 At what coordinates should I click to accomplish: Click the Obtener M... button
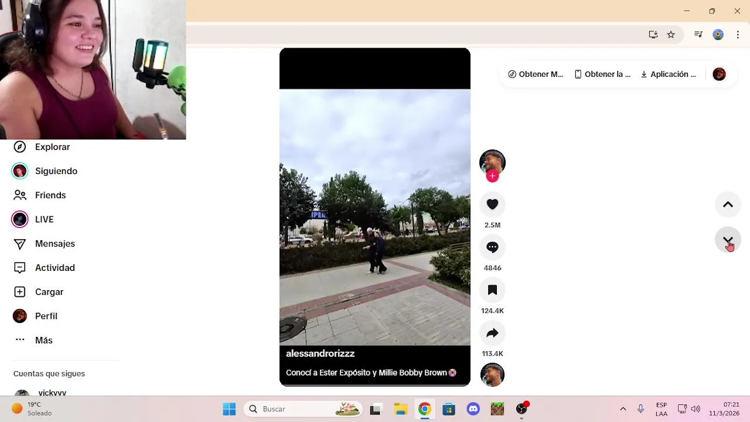pos(536,74)
